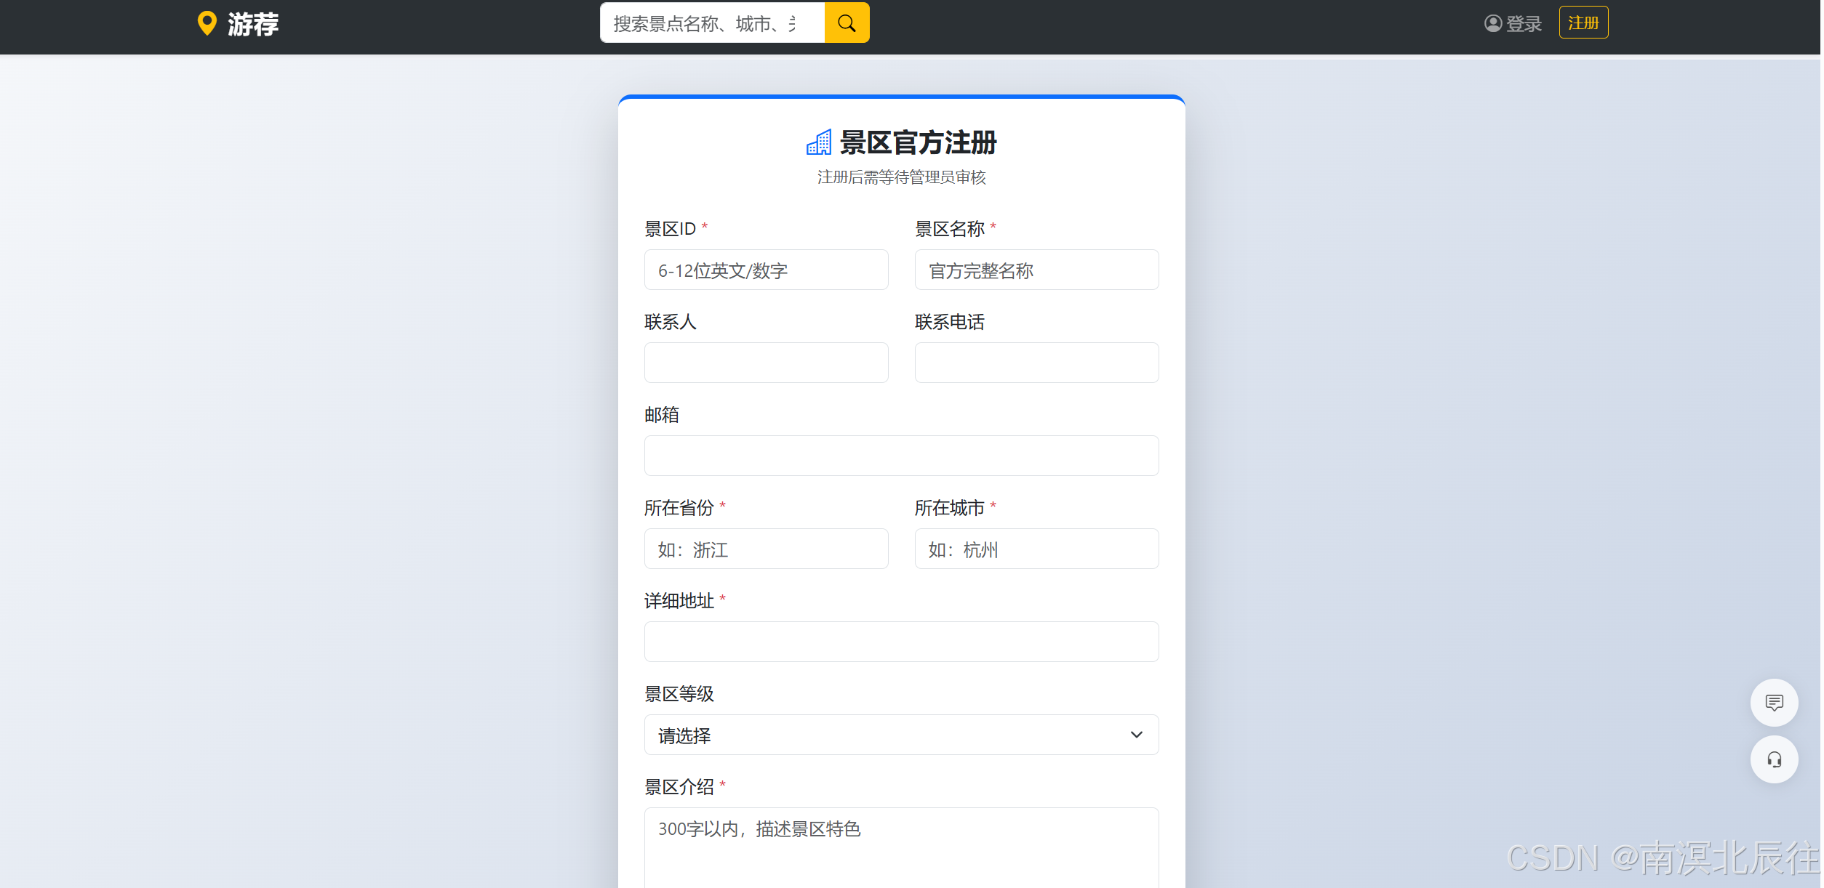Click the 游荐 site name

[x=253, y=24]
